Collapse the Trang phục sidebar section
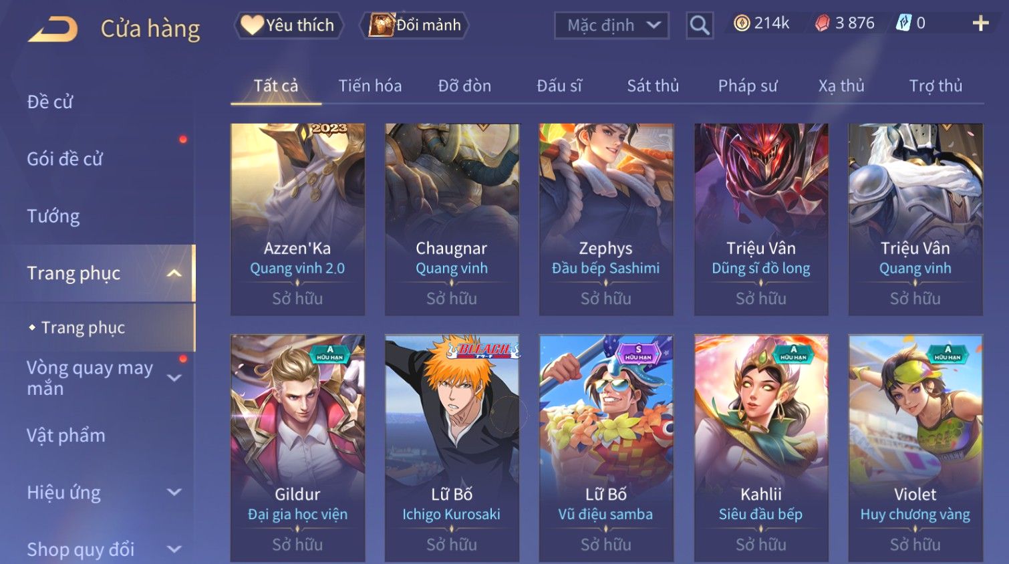 pyautogui.click(x=174, y=273)
